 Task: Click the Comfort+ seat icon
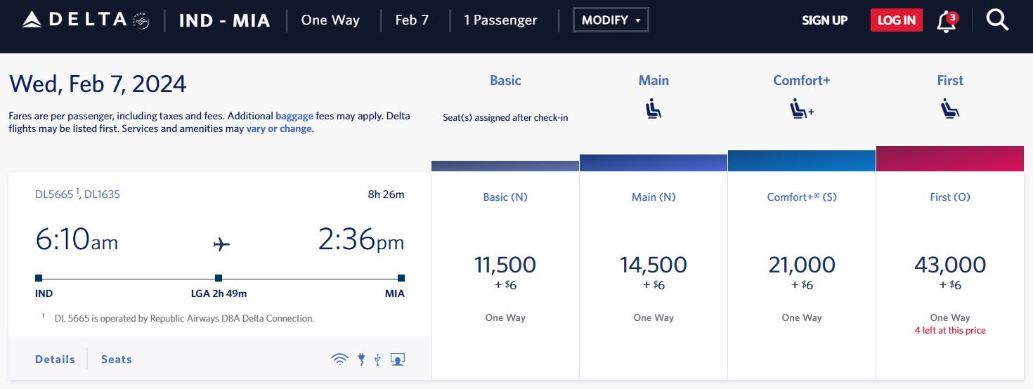click(801, 110)
